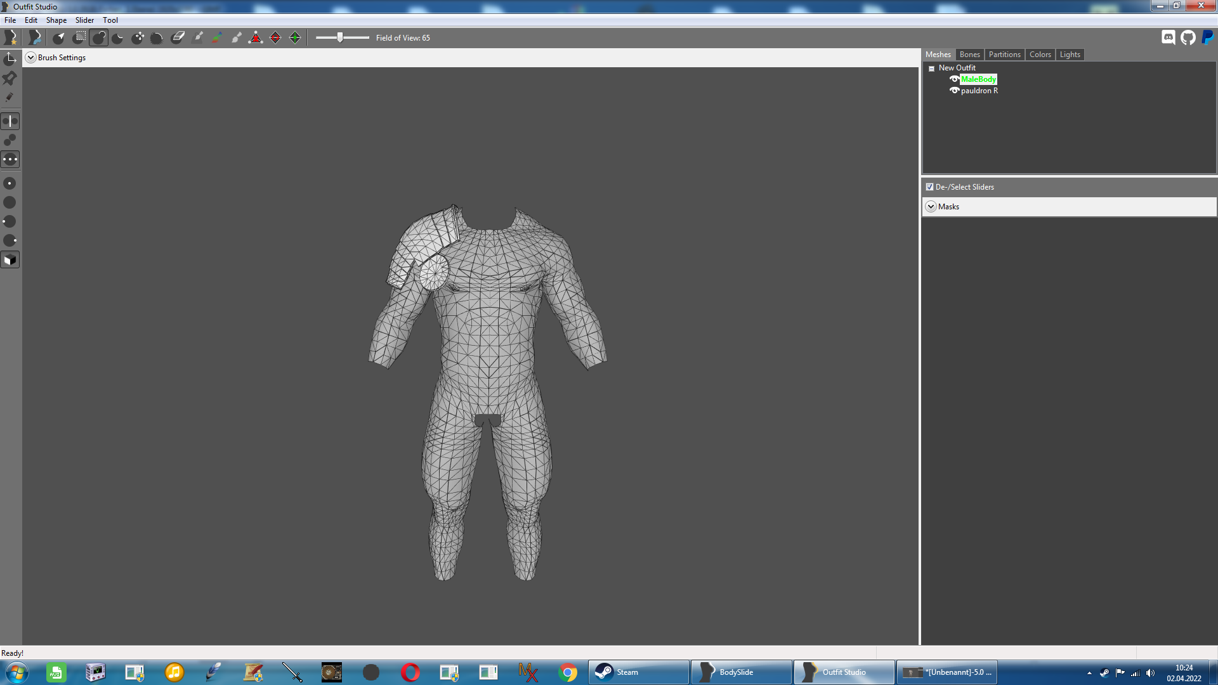Select the Inflate brush tool
This screenshot has height=685, width=1218.
pos(98,38)
